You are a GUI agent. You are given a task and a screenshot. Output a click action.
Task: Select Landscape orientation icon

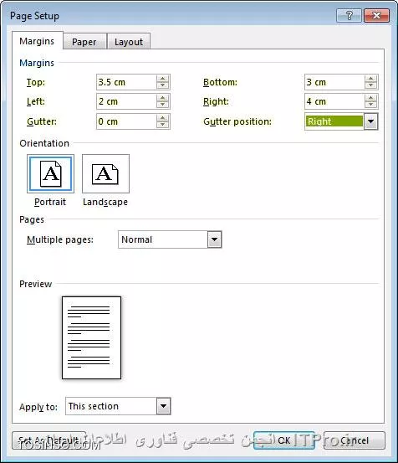tap(105, 173)
